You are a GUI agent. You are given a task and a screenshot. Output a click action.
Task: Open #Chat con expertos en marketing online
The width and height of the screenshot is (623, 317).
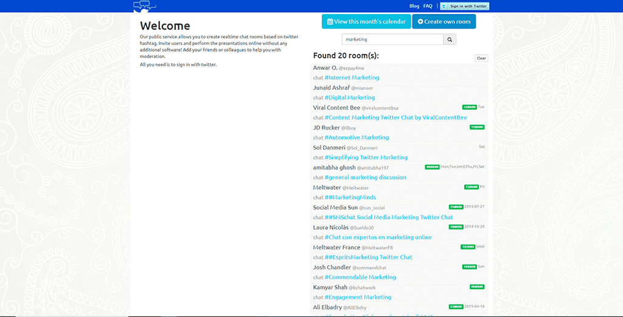click(x=378, y=237)
